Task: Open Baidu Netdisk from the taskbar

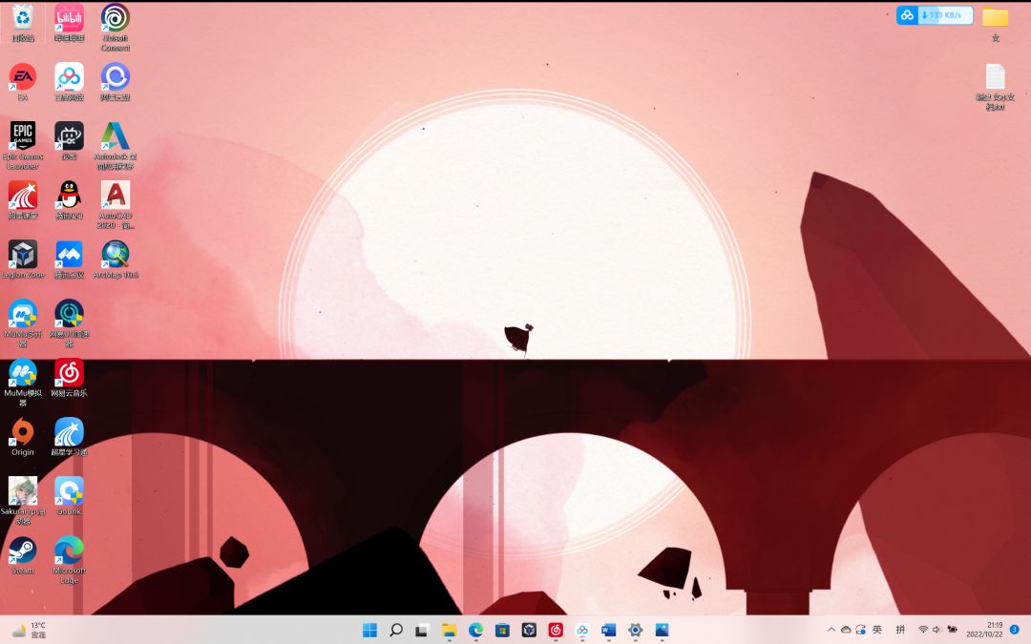Action: click(582, 631)
